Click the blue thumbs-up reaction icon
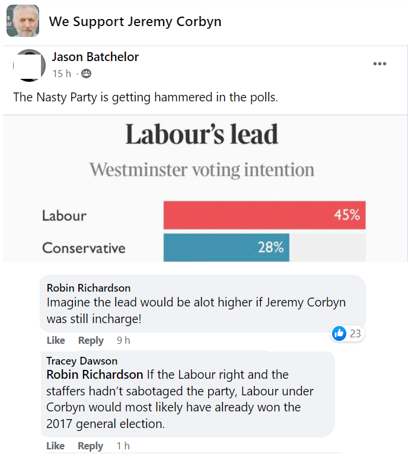The height and width of the screenshot is (460, 408). pyautogui.click(x=339, y=333)
